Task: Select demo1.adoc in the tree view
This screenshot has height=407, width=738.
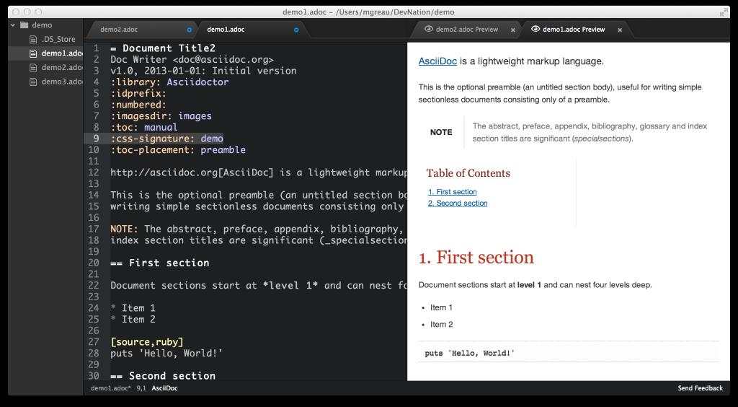Action: pyautogui.click(x=62, y=53)
